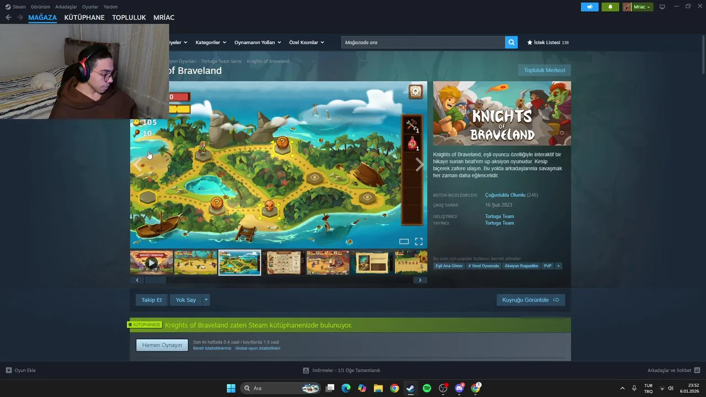Screen dimensions: 706x397
Task: Open İstek Listesi wishlist link
Action: (x=548, y=42)
